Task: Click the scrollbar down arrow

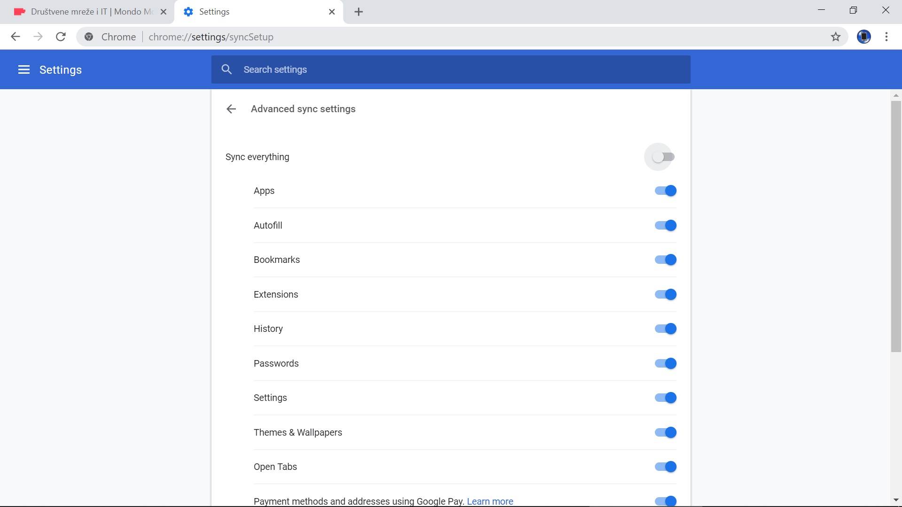Action: (x=895, y=500)
